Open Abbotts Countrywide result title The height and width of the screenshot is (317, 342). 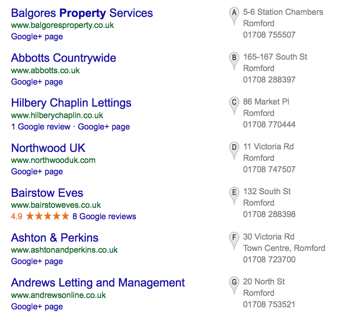click(63, 58)
